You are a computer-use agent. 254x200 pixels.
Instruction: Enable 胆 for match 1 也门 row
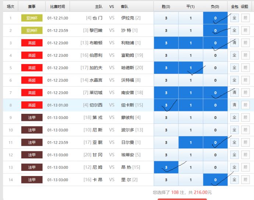(245, 18)
